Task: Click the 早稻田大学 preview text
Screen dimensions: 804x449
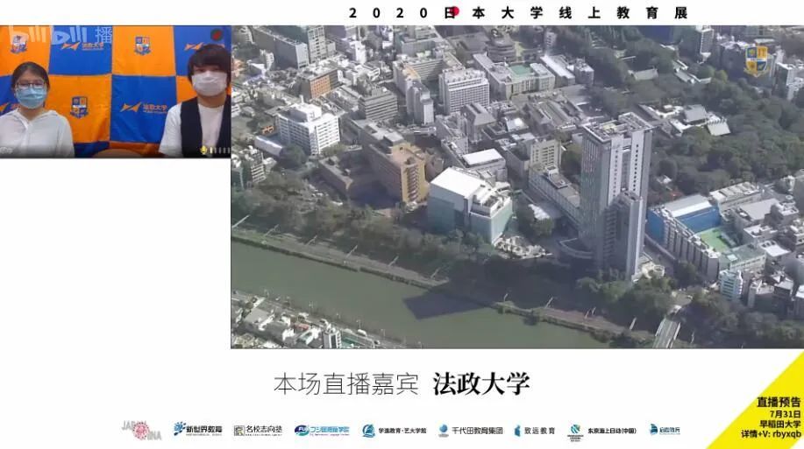Action: click(780, 424)
